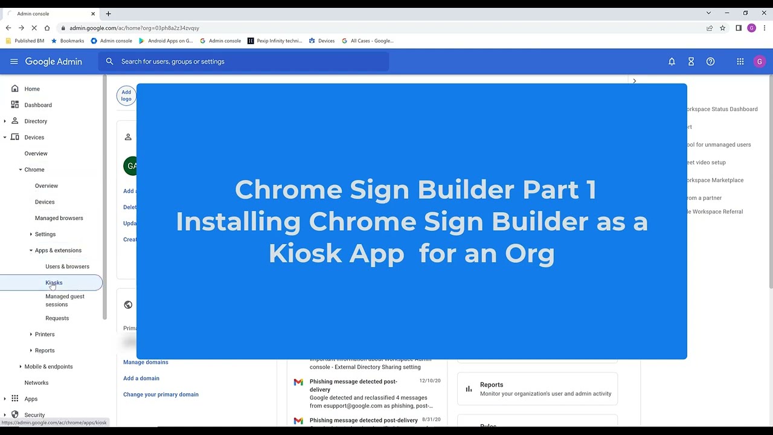Open the Reports card
The height and width of the screenshot is (435, 773).
(537, 389)
